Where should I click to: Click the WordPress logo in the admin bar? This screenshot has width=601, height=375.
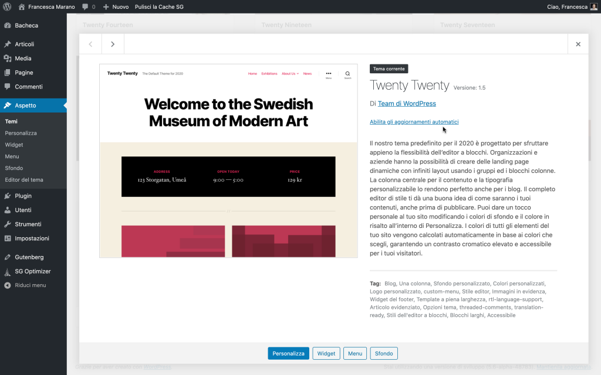7,6
